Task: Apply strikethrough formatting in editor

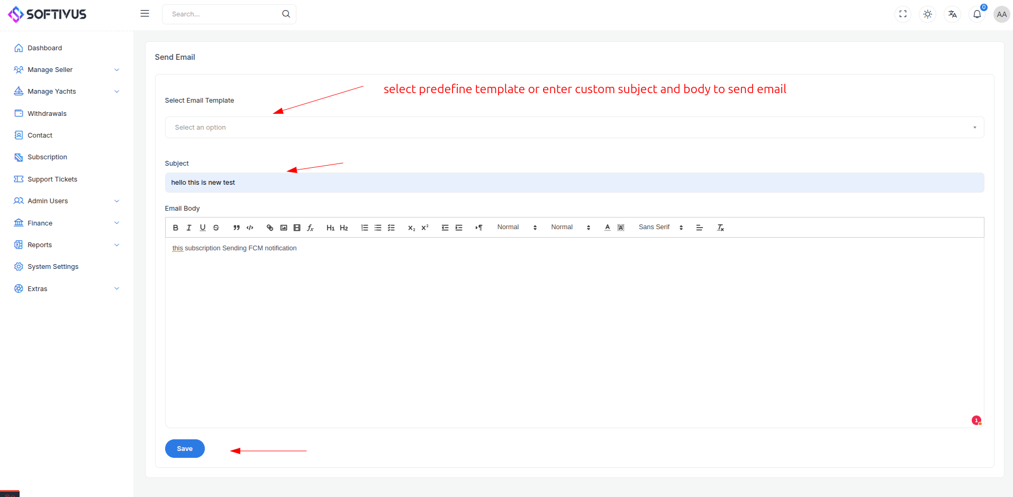Action: [216, 228]
